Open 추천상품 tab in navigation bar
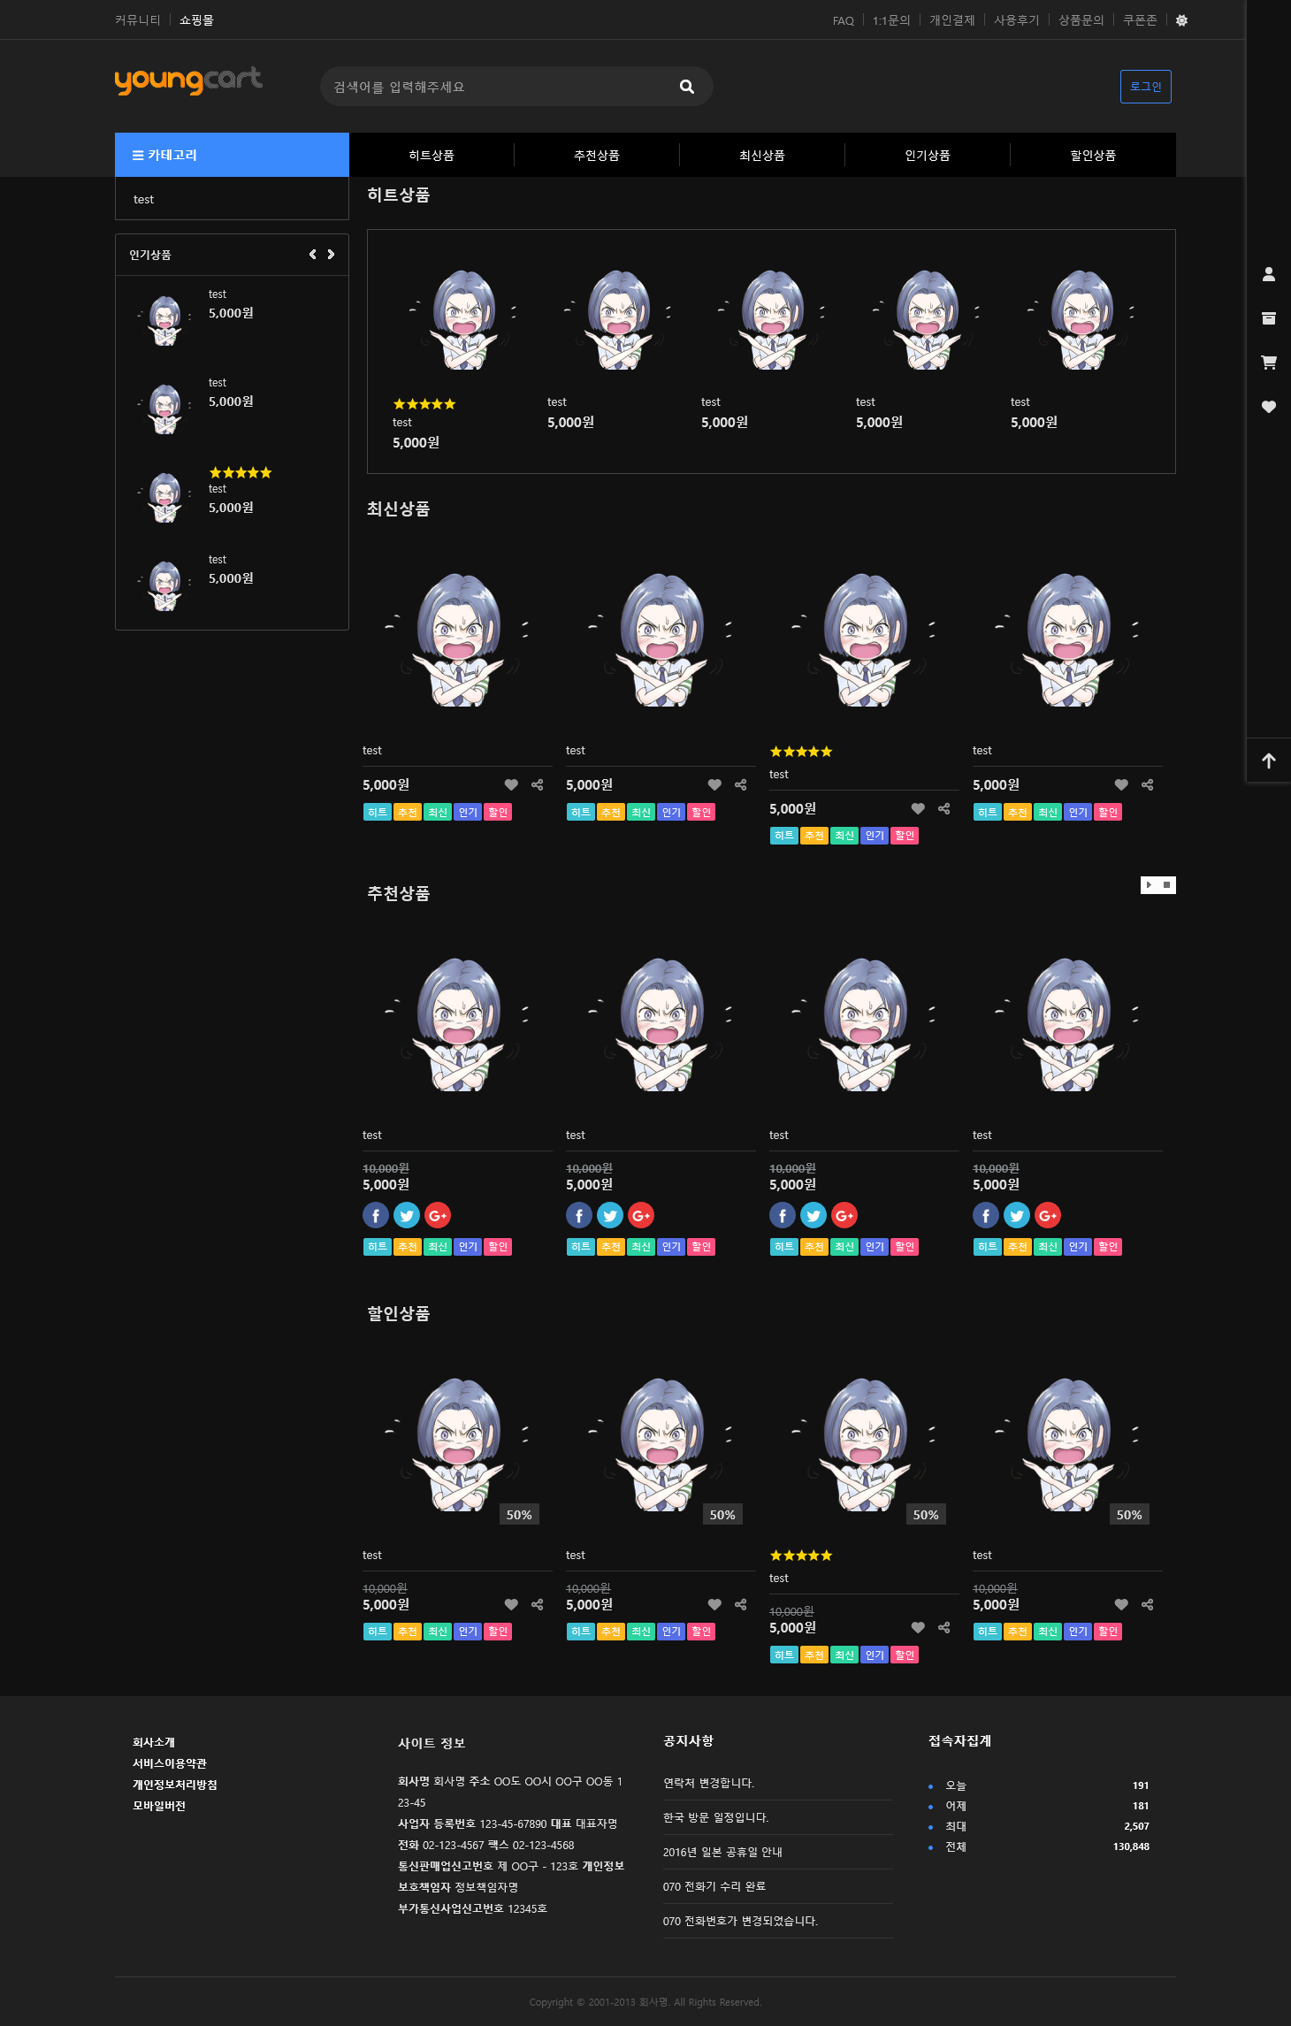 click(x=597, y=156)
